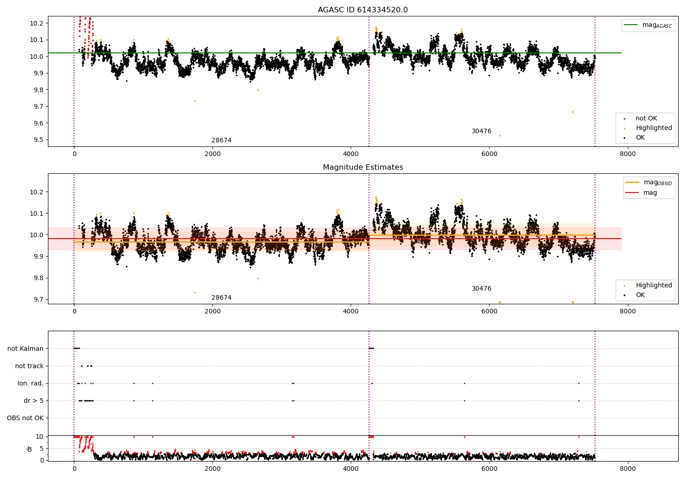
Task: Select the mag OBSID legend entry
Action: coord(649,182)
